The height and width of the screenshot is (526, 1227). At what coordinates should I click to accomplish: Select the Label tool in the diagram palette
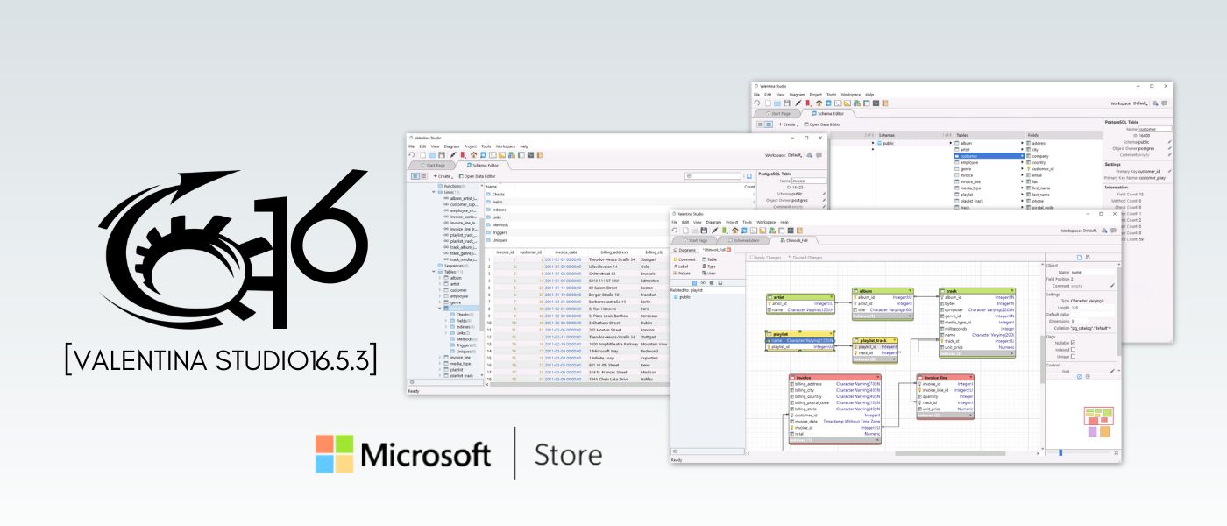click(x=681, y=267)
